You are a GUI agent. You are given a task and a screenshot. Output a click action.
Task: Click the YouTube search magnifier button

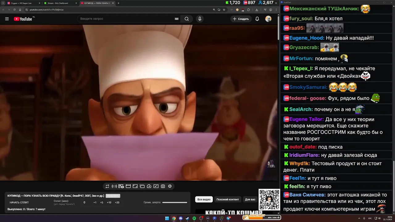tap(187, 19)
